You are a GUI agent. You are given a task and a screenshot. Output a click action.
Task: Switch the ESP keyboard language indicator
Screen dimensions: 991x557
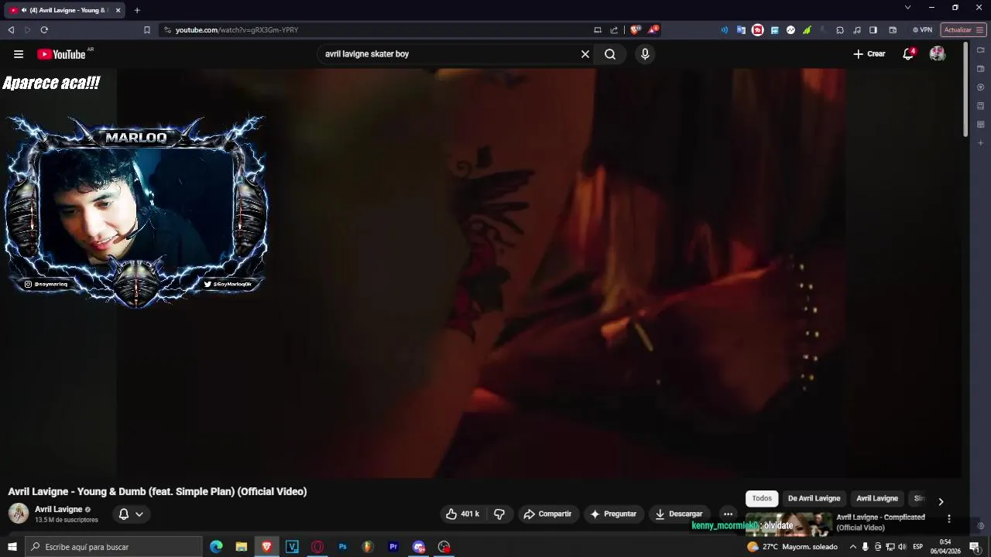pos(918,547)
